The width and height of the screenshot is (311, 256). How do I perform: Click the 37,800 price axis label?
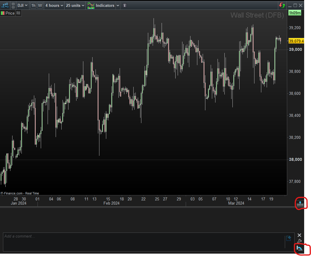(295, 181)
